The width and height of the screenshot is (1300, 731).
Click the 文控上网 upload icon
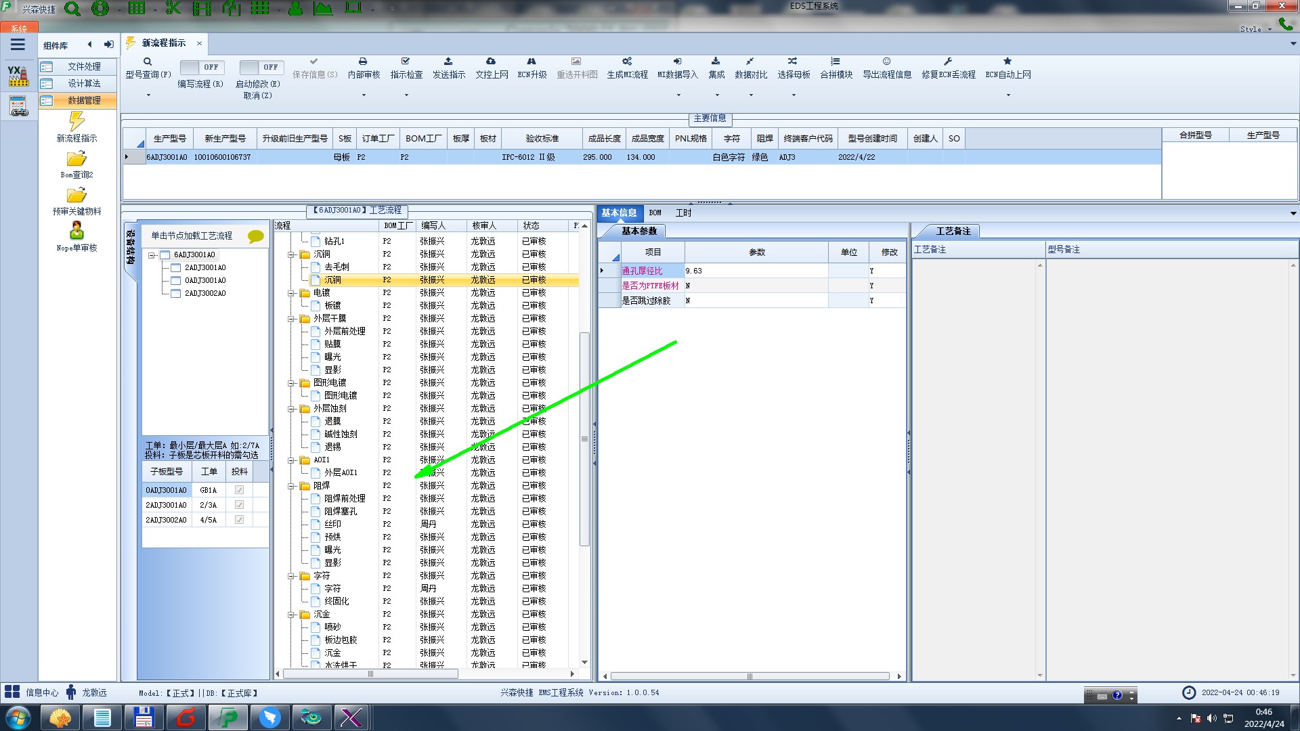[491, 62]
